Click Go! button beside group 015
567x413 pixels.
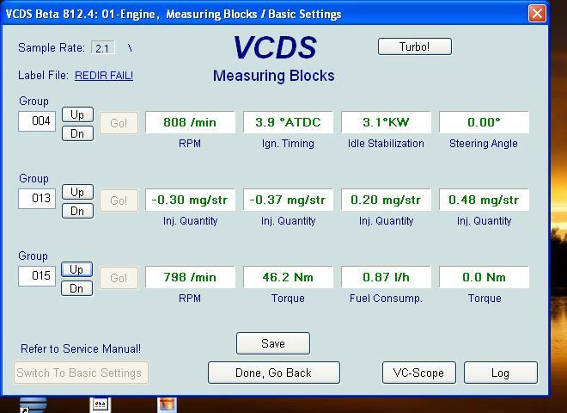pos(119,278)
